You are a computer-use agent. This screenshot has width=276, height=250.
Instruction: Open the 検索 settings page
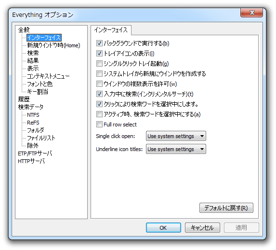point(33,53)
